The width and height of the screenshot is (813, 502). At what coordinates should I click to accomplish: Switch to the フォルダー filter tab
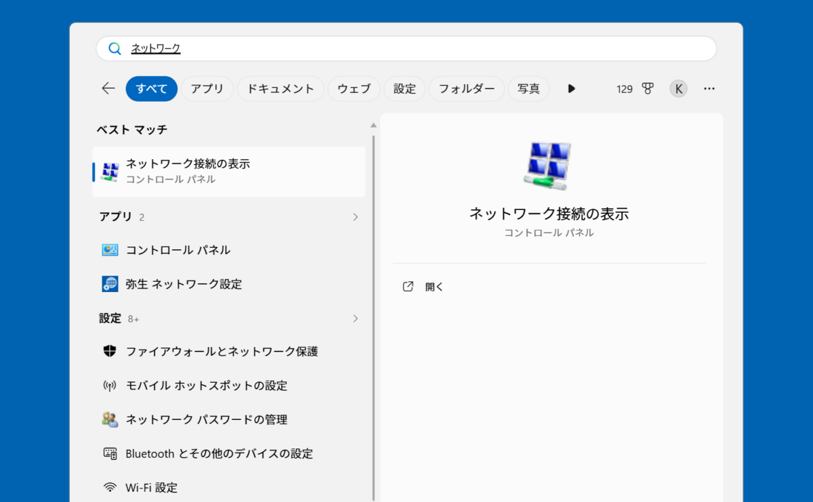467,89
